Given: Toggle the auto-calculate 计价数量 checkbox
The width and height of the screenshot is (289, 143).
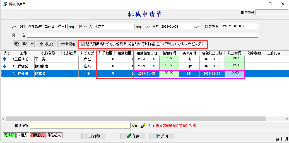Looking at the screenshot, I should pos(83,44).
